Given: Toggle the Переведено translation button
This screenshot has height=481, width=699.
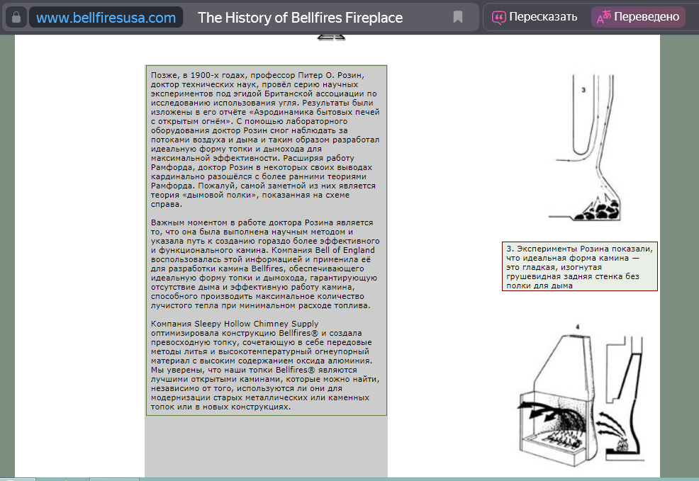Looking at the screenshot, I should tap(638, 17).
